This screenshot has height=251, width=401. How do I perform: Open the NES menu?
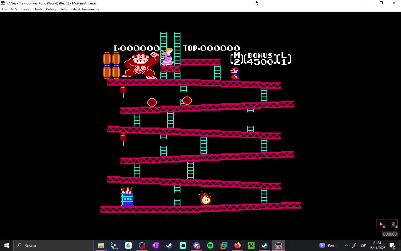[x=14, y=9]
